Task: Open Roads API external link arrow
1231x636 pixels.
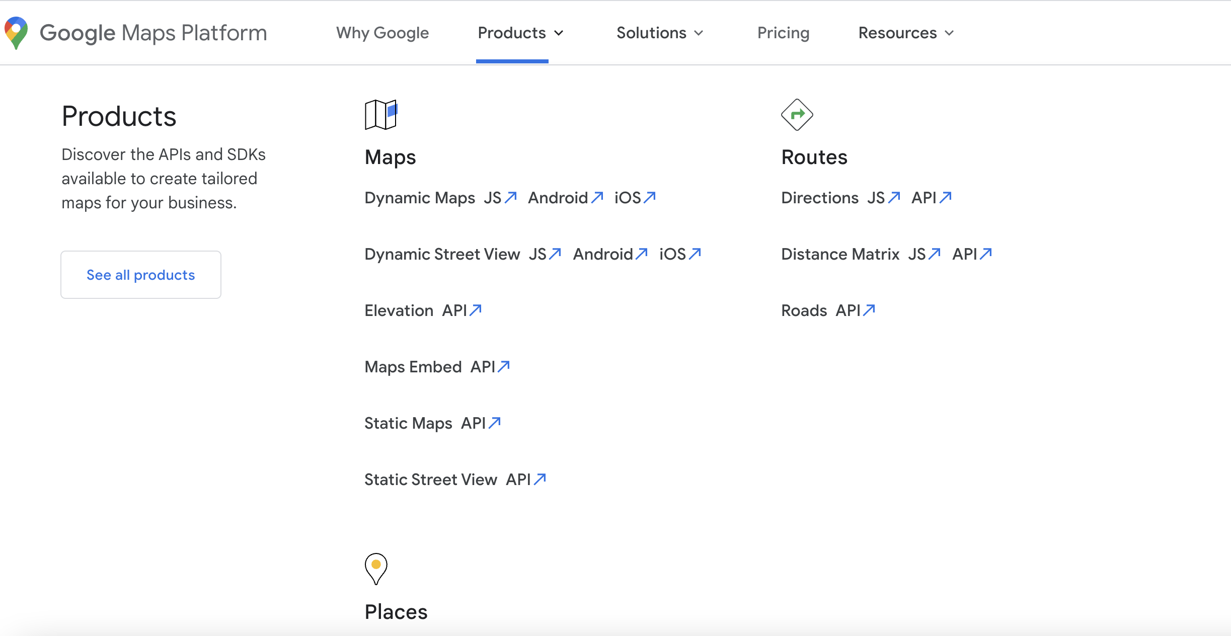Action: [869, 310]
